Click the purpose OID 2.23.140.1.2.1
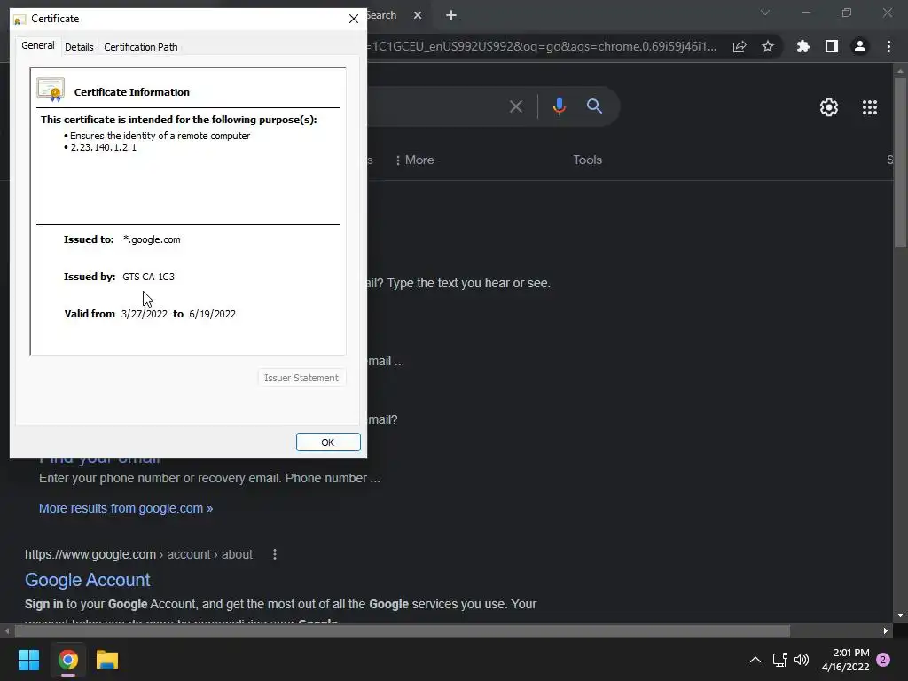The height and width of the screenshot is (681, 908). (103, 148)
